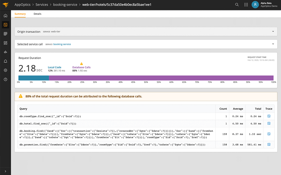The image size is (281, 175).
Task: Click the search magnifier icon
Action: [x=237, y=5]
